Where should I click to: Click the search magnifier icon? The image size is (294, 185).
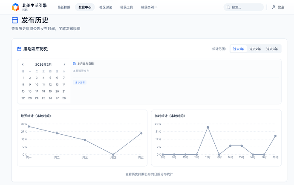pos(228,7)
